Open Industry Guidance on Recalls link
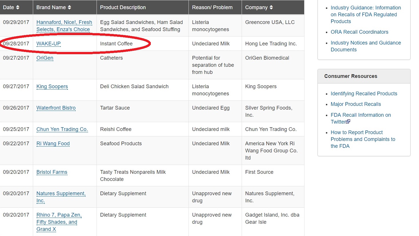Screen dimensions: 419x236 (366, 15)
